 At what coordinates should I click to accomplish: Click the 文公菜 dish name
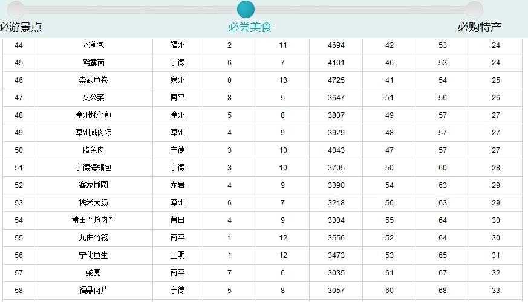pyautogui.click(x=93, y=98)
